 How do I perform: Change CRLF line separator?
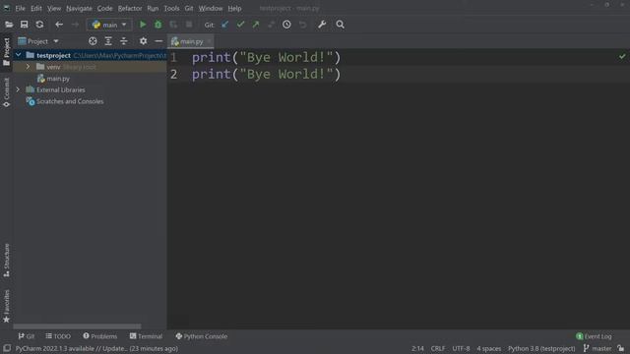click(438, 348)
